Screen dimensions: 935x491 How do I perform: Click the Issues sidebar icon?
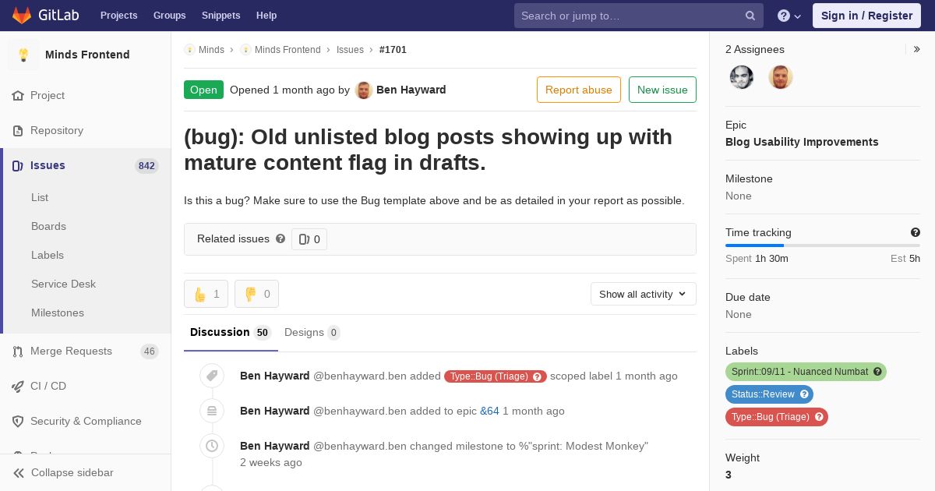coord(18,165)
